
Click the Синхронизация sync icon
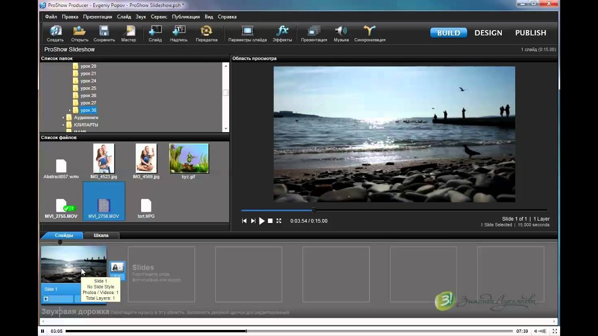[x=370, y=34]
